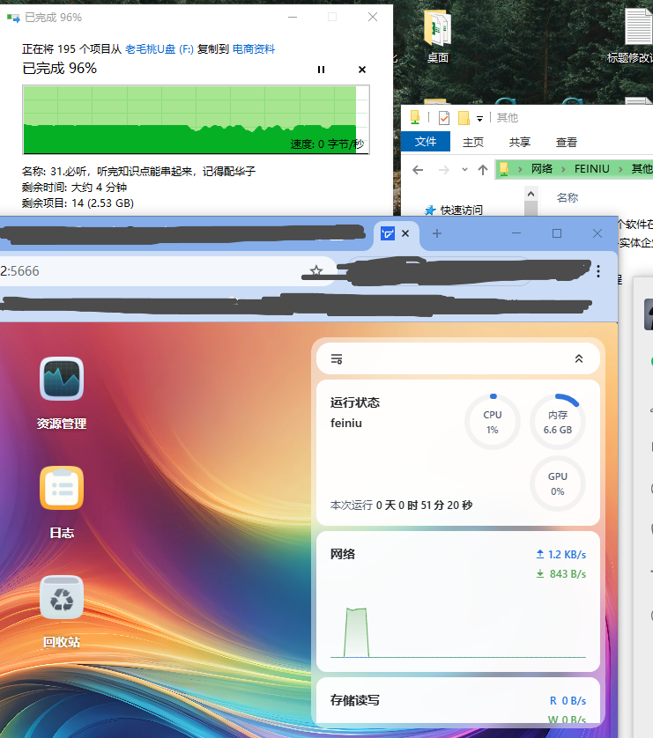Click the new folder icon in Explorer title bar
This screenshot has width=653, height=738.
coord(464,118)
